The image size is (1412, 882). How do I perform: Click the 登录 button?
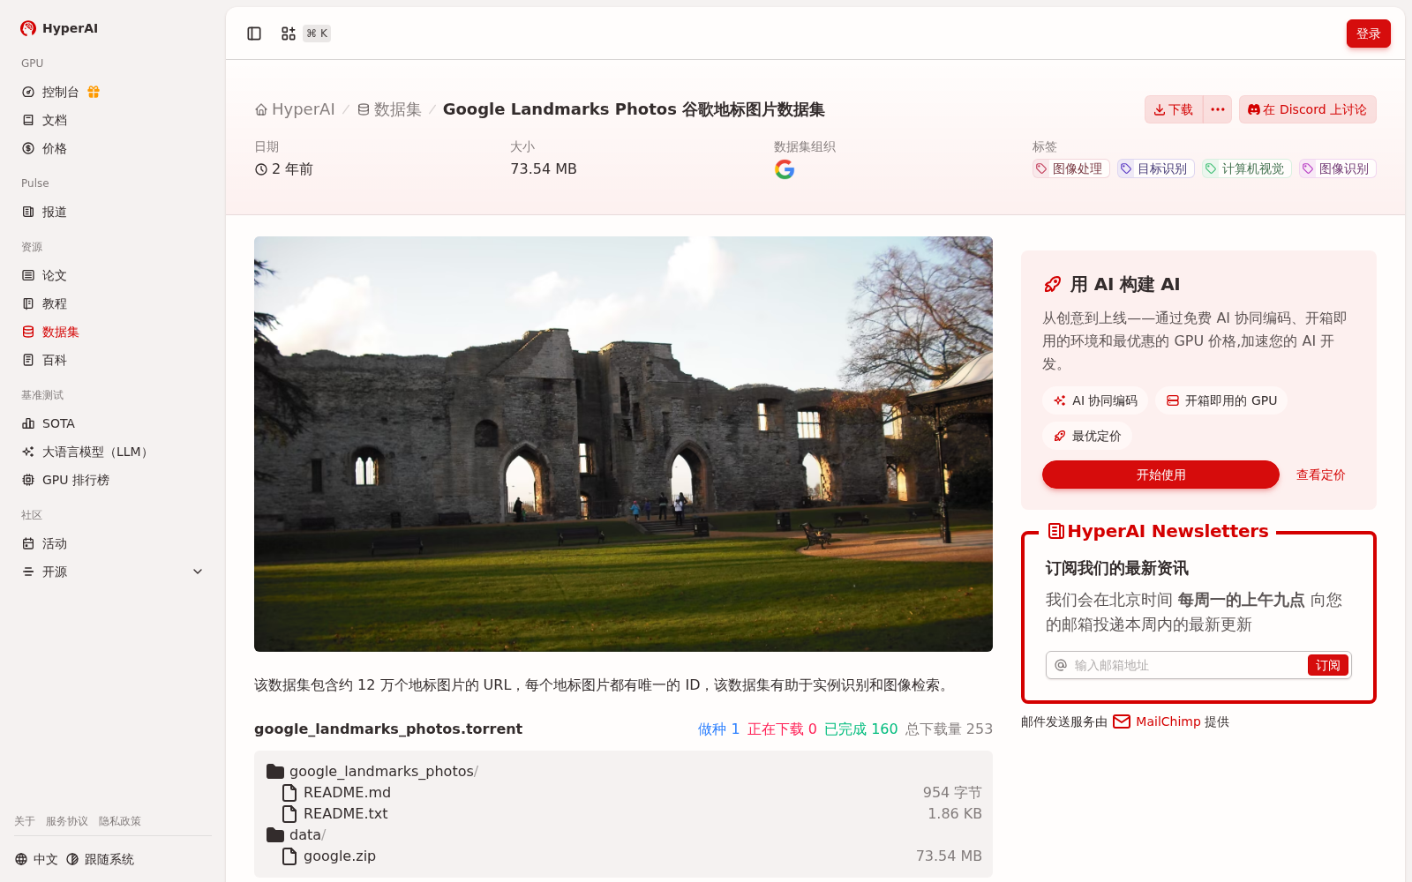[1368, 34]
